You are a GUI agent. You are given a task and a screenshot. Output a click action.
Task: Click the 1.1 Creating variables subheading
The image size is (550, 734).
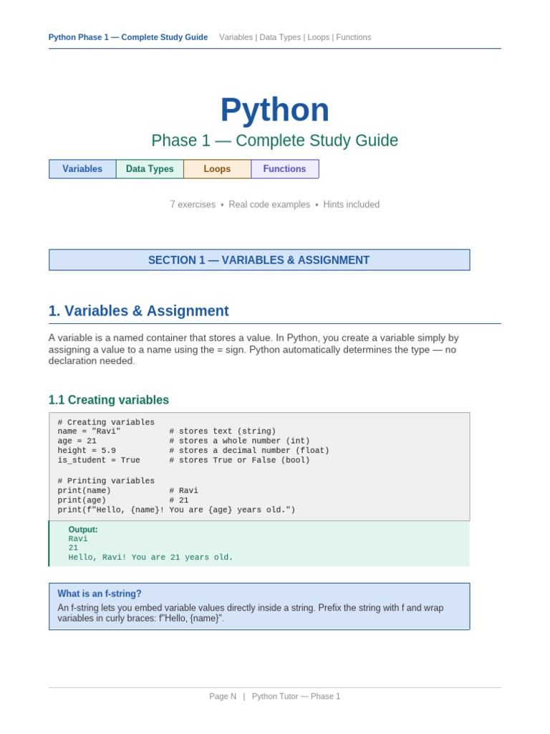pos(109,400)
